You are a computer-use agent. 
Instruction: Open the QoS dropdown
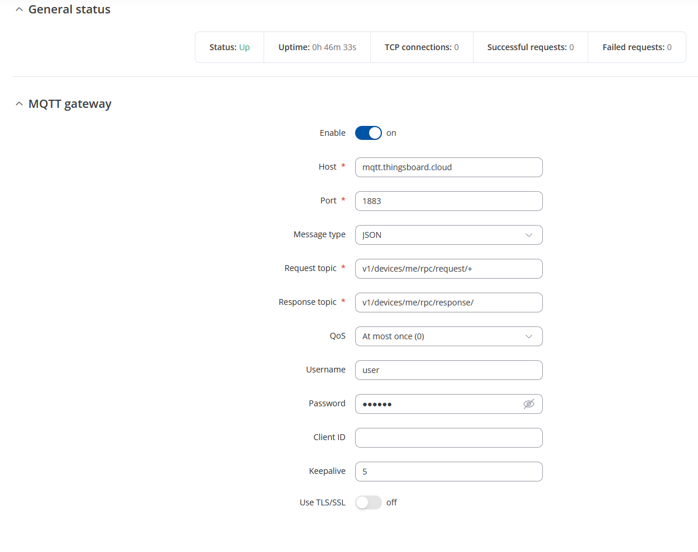[448, 336]
